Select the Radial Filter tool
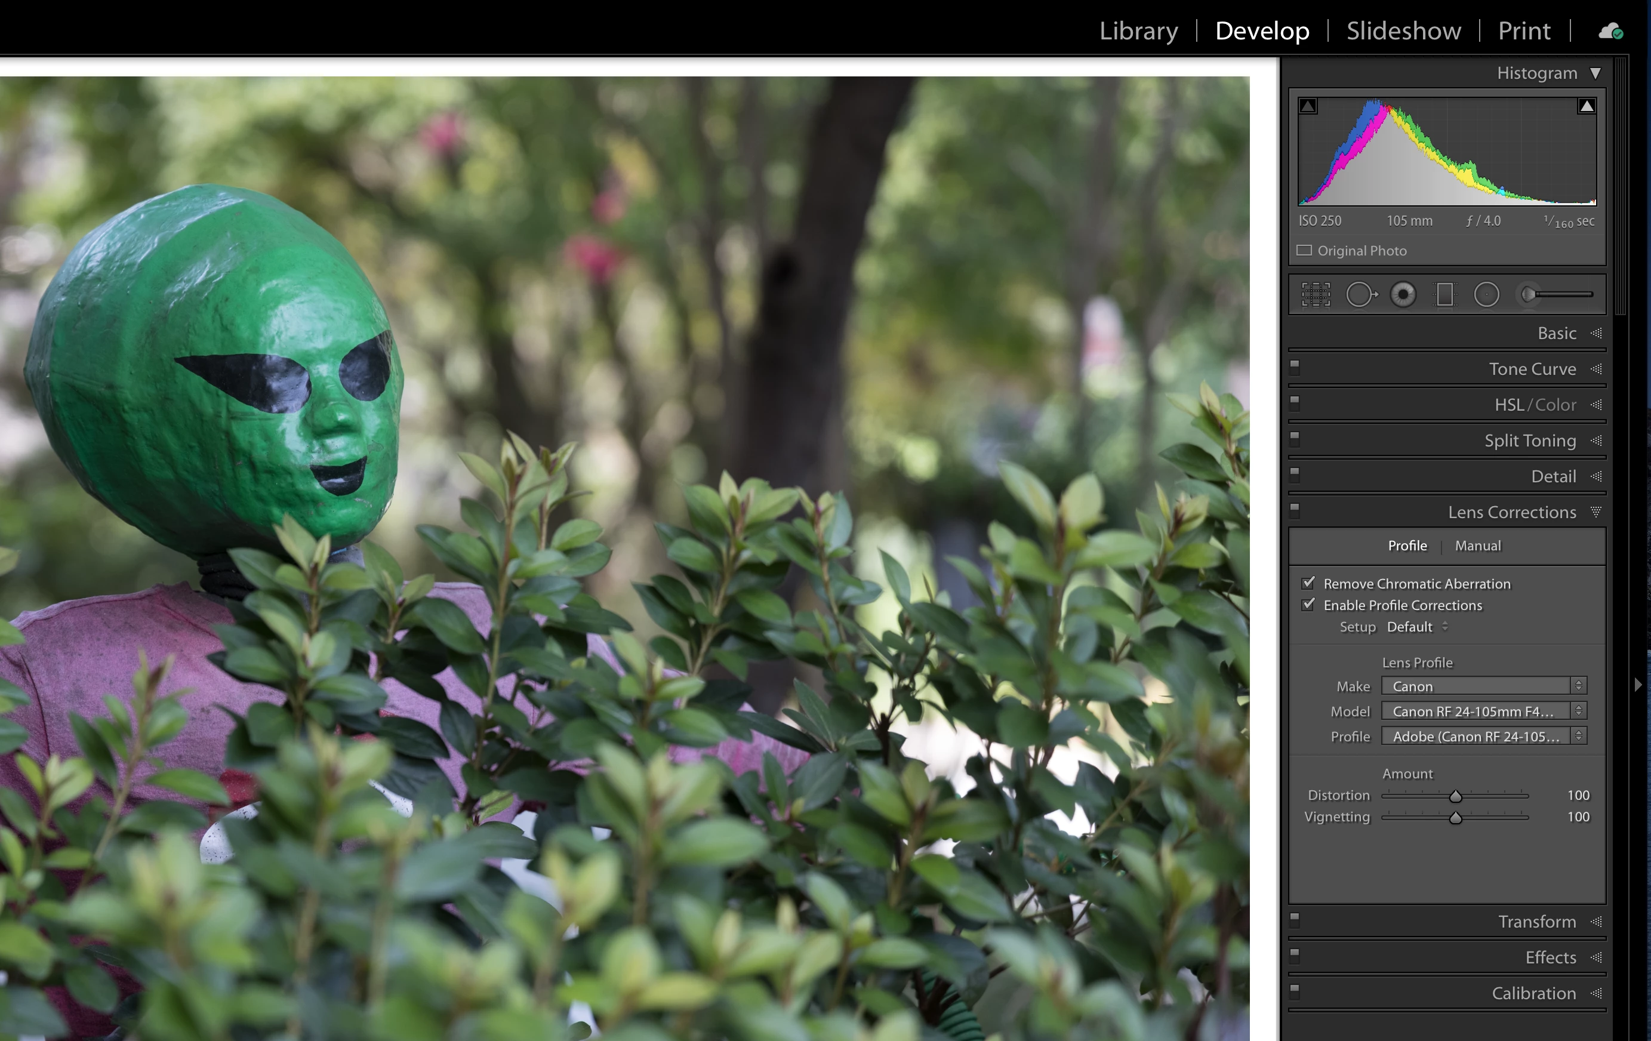The width and height of the screenshot is (1651, 1041). click(1486, 295)
